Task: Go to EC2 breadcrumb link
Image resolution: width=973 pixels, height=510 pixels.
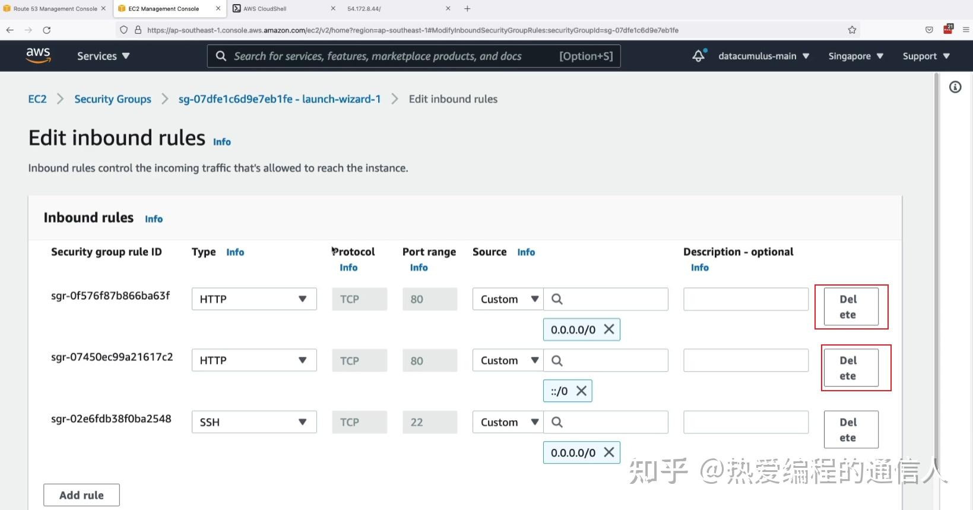Action: pyautogui.click(x=37, y=99)
